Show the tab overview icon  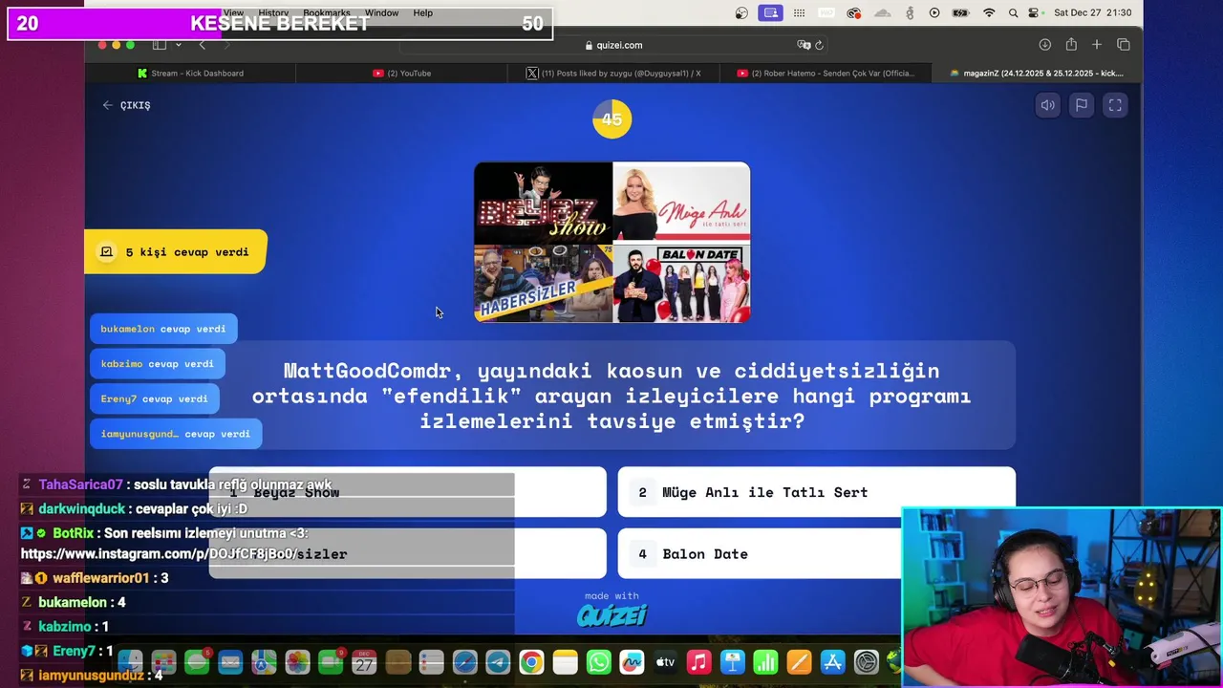tap(1124, 45)
